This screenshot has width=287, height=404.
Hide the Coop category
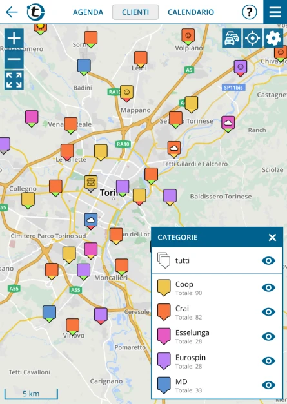pos(268,287)
